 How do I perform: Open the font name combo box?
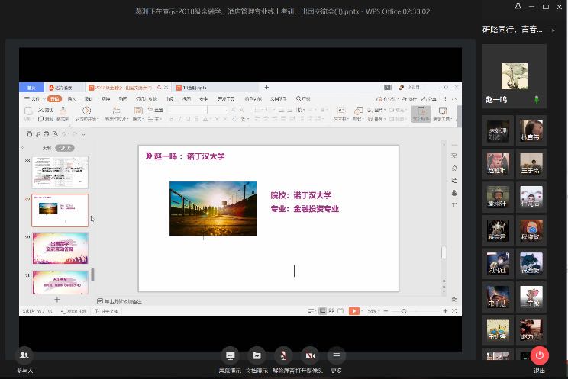pyautogui.click(x=187, y=110)
